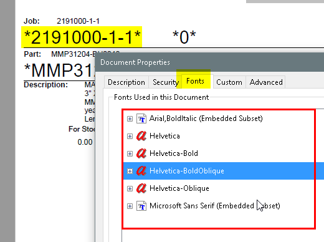Viewport: 324px width, 242px height.
Task: Expand the Helvetica-Oblique font entry
Action: click(x=130, y=188)
